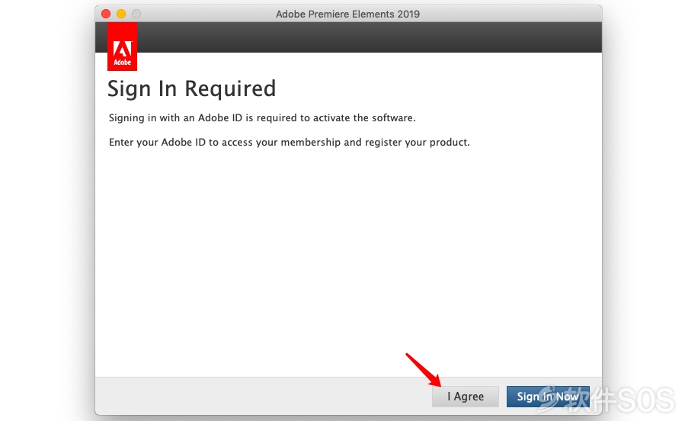Click the I Agree button
The width and height of the screenshot is (685, 421).
pyautogui.click(x=466, y=397)
